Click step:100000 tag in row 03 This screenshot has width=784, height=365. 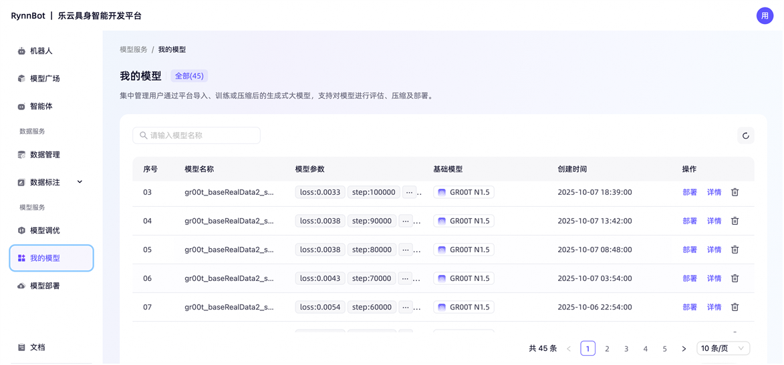point(374,192)
